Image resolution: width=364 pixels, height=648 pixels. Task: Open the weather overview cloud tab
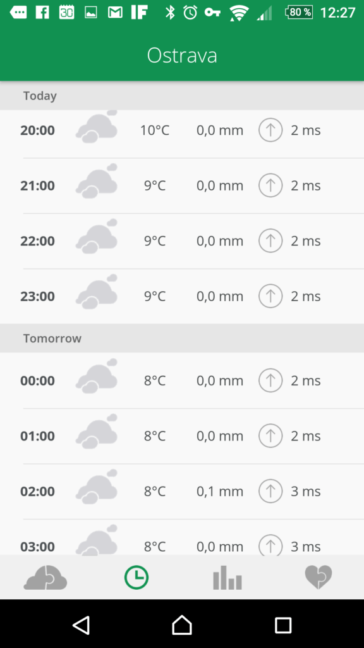point(45,577)
